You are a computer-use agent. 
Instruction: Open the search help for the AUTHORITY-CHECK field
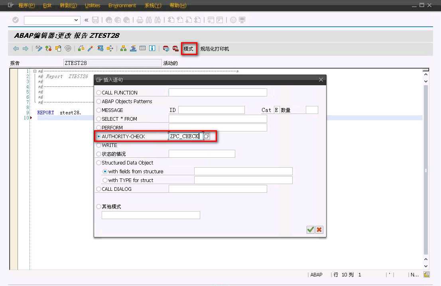(207, 136)
